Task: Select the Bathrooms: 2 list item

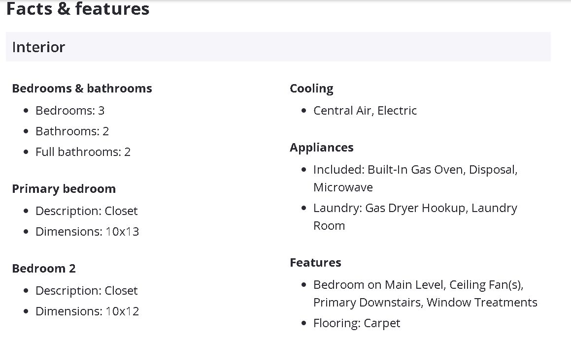Action: [x=72, y=131]
